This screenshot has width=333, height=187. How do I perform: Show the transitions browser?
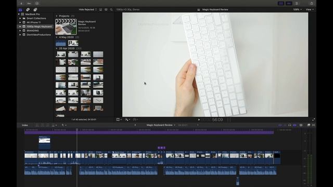[313, 125]
